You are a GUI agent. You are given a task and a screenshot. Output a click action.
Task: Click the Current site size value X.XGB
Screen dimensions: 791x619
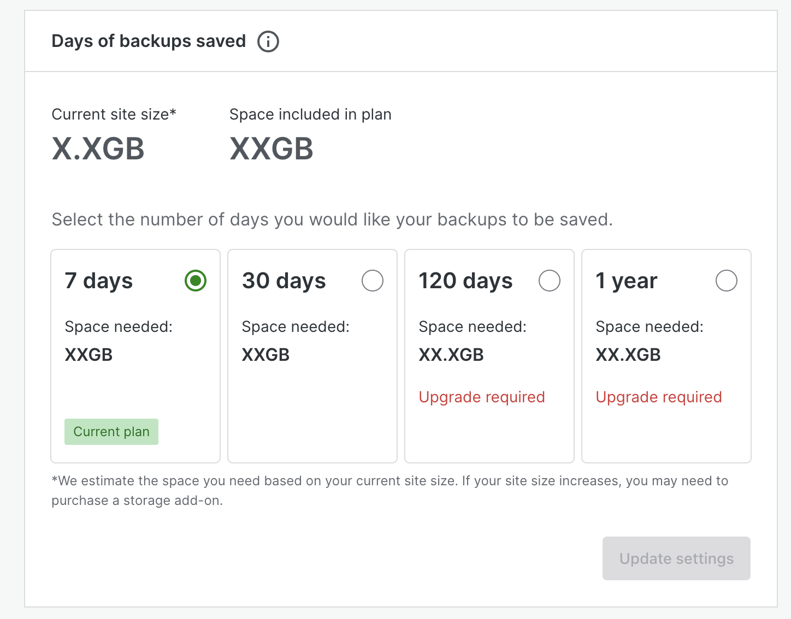[98, 148]
